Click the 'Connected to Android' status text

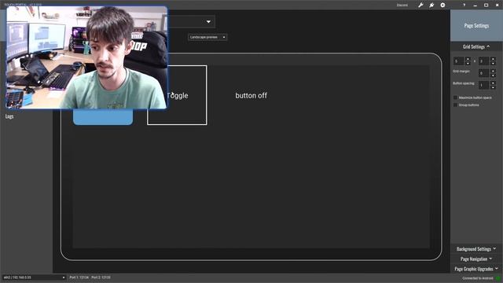[x=478, y=278]
